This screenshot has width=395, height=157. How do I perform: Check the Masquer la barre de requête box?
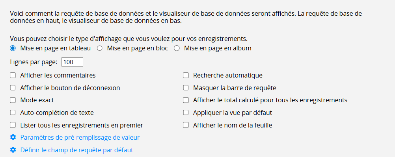[x=186, y=88]
